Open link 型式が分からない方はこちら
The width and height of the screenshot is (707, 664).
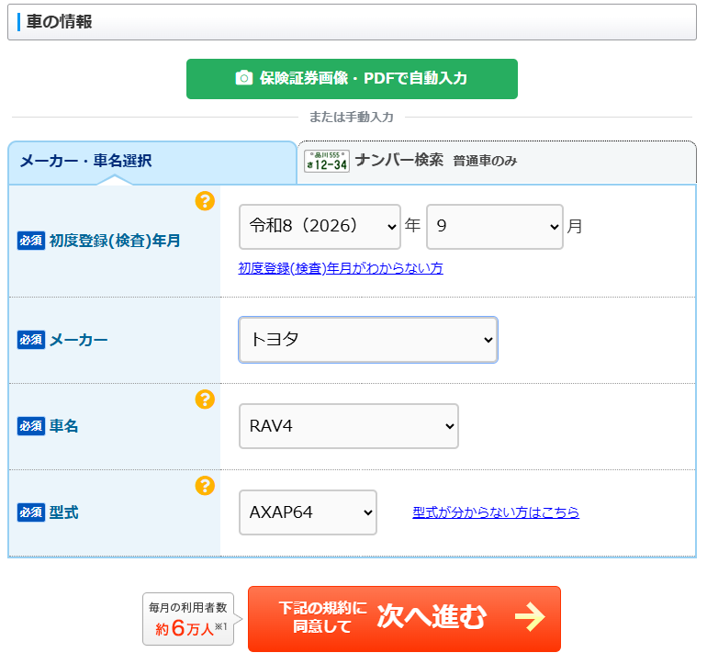click(x=496, y=512)
